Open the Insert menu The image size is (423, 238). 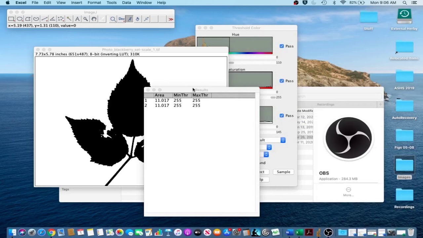pyautogui.click(x=77, y=3)
